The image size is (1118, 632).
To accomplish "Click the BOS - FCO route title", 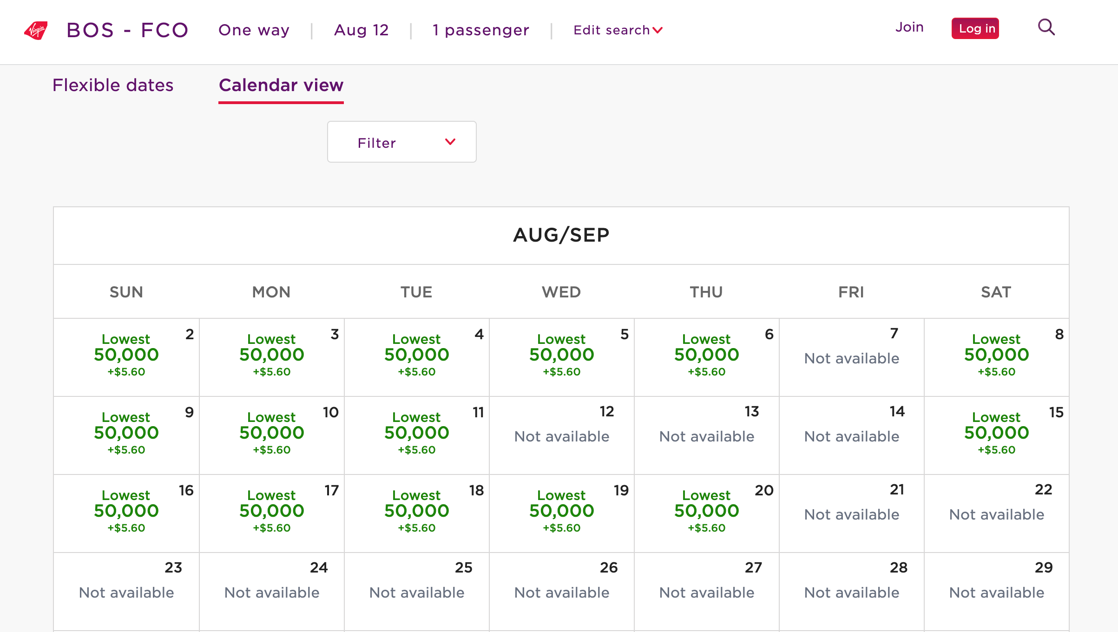I will click(x=128, y=30).
